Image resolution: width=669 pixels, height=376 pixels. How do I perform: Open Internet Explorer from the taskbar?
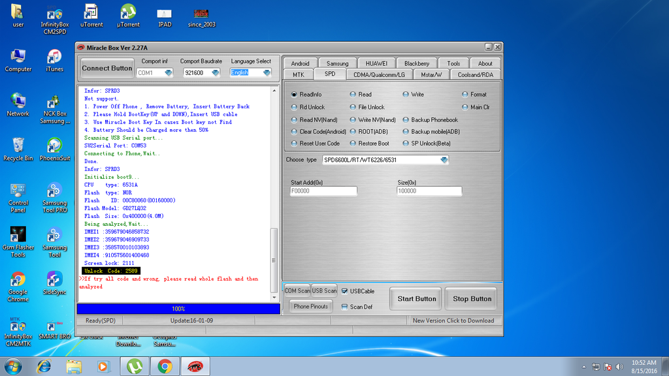(44, 366)
